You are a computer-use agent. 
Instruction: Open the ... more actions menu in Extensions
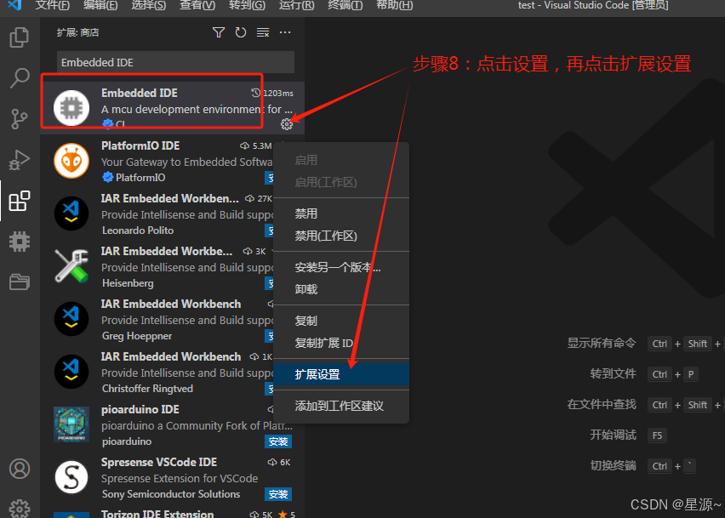pyautogui.click(x=283, y=31)
